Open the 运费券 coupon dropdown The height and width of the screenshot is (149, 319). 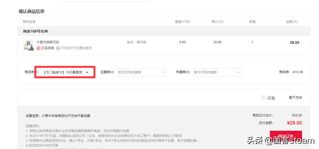pyautogui.click(x=141, y=72)
